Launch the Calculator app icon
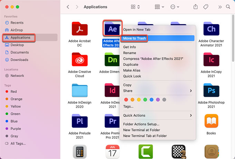The width and height of the screenshot is (235, 159). 79,151
